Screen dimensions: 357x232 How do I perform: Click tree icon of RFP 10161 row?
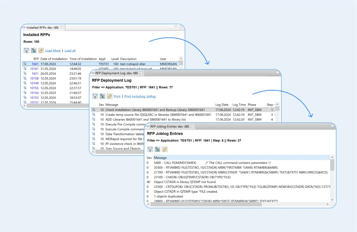click(x=25, y=69)
